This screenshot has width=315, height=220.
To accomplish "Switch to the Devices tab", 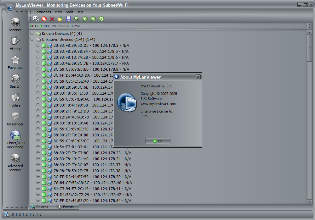I will (x=43, y=207).
